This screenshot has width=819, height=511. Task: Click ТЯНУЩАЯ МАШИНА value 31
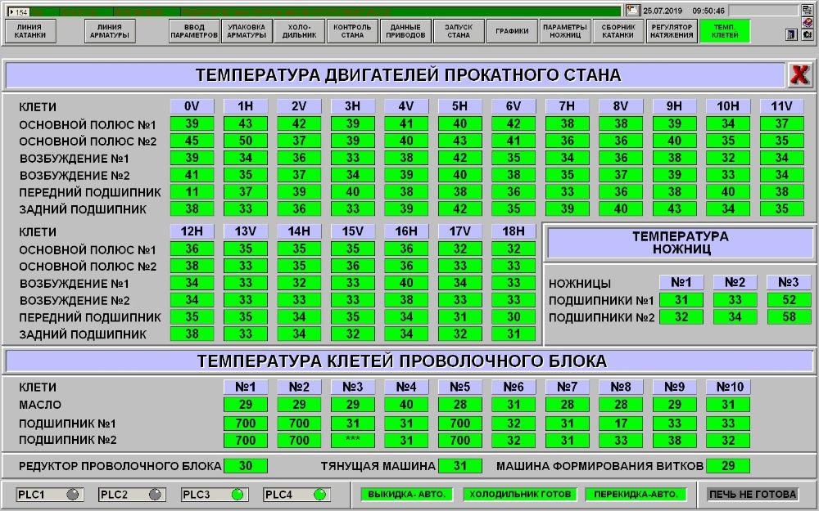click(x=459, y=466)
